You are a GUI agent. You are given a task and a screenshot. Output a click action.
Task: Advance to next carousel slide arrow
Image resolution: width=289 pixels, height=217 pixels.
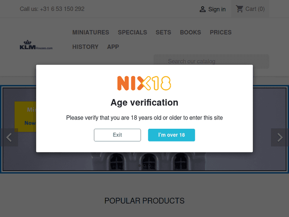[280, 138]
